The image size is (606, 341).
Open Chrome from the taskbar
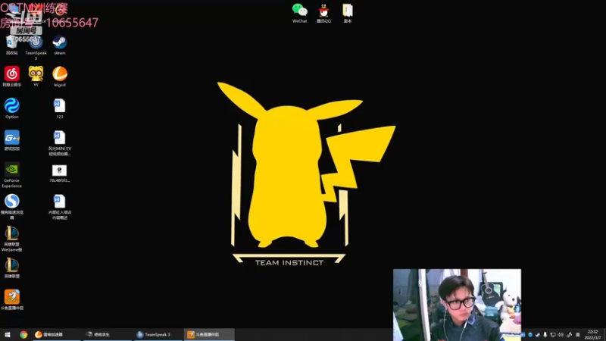(23, 334)
